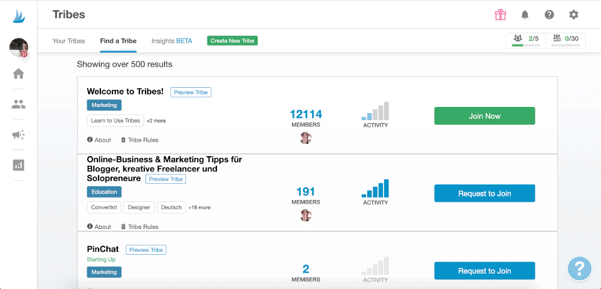Switch to Insights BETA tab
The width and height of the screenshot is (601, 289).
(172, 41)
